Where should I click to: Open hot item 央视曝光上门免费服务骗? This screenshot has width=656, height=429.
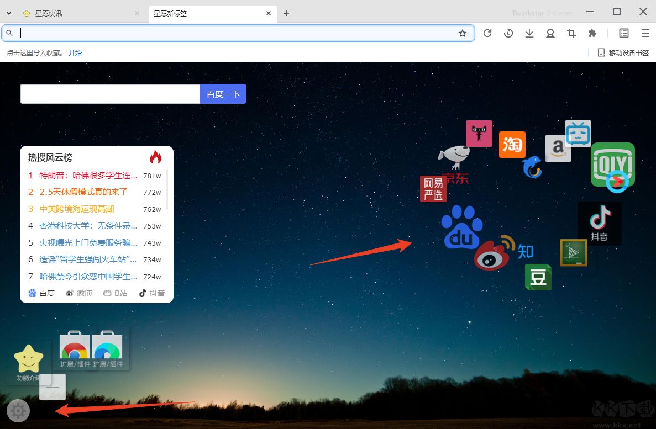click(88, 243)
